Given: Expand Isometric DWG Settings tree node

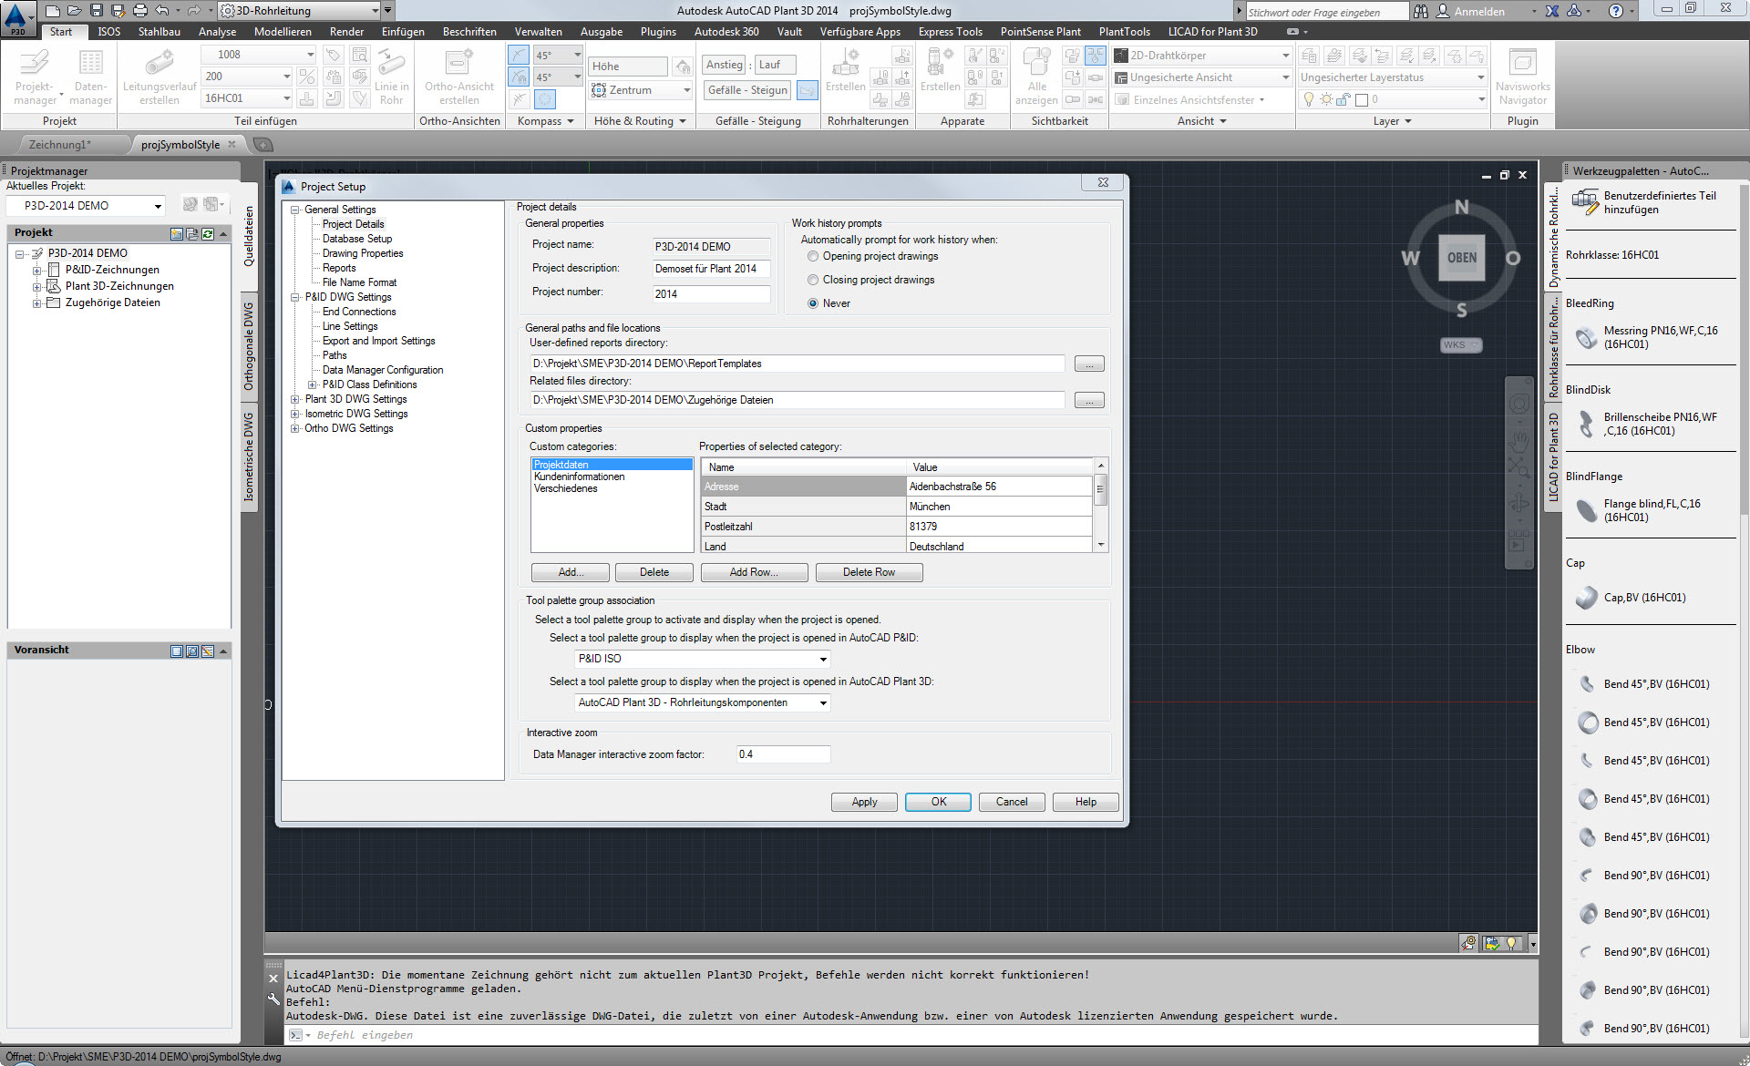Looking at the screenshot, I should click(295, 415).
